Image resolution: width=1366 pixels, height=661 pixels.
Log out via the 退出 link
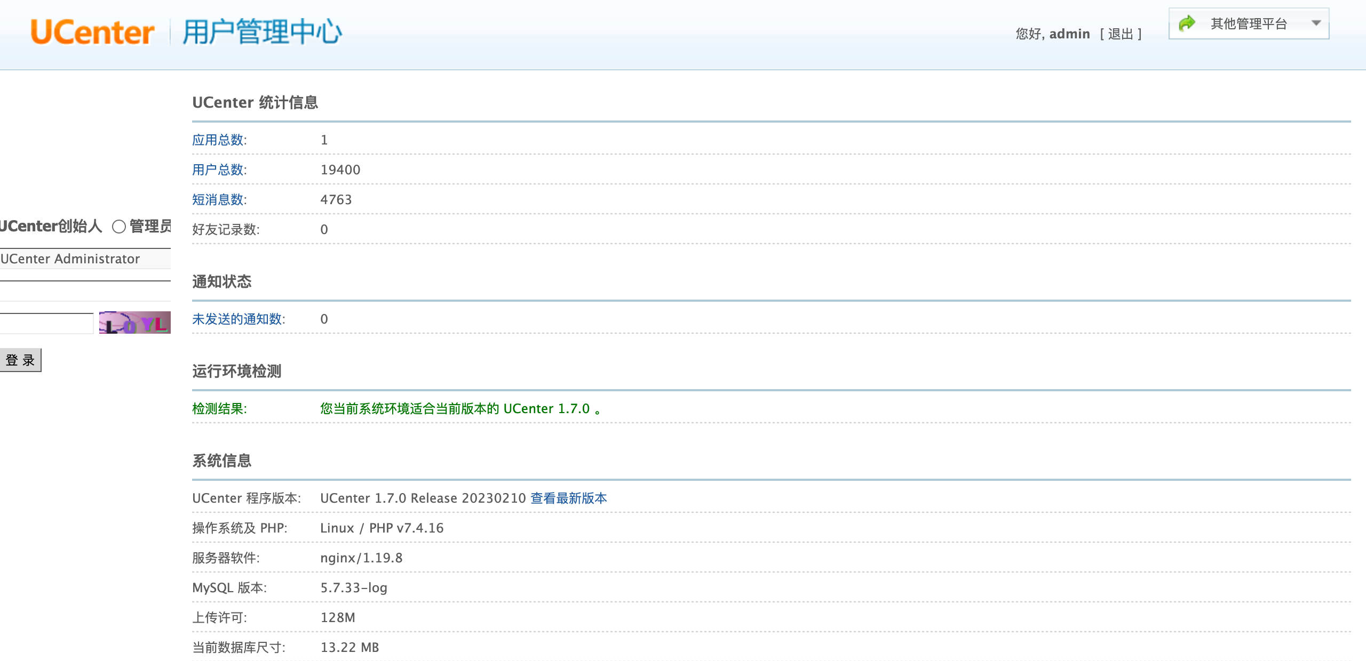1120,34
